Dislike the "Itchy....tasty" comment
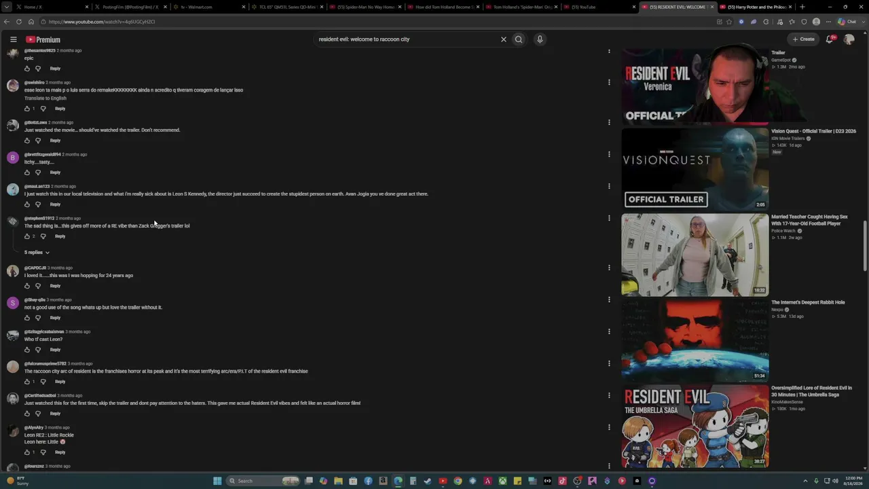 38,173
